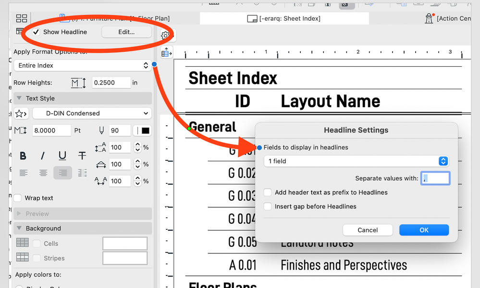The image size is (480, 288).
Task: Select the ID column header
Action: pos(243,101)
